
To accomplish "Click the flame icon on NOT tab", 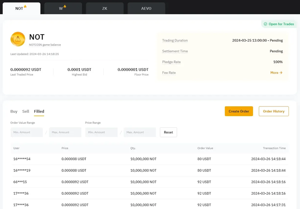I will tap(25, 7).
